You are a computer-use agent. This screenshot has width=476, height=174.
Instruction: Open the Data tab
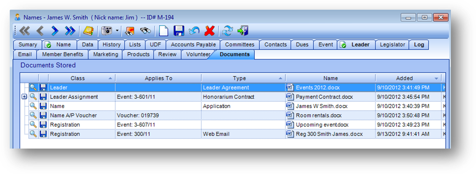click(87, 45)
